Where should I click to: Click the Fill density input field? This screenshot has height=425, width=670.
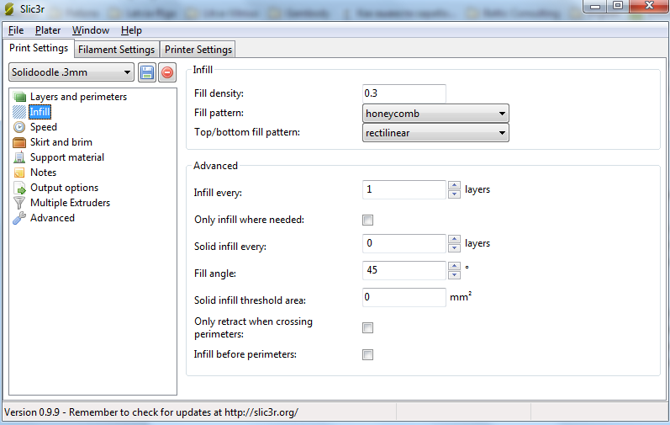(404, 93)
